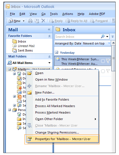The image size is (119, 155).
Task: Open the Adobe PDF menu
Action: coord(97,14)
